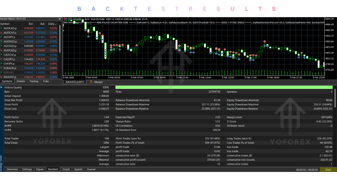
Task: Select the greyed EURUSD symbol row
Action: pyautogui.click(x=29, y=72)
